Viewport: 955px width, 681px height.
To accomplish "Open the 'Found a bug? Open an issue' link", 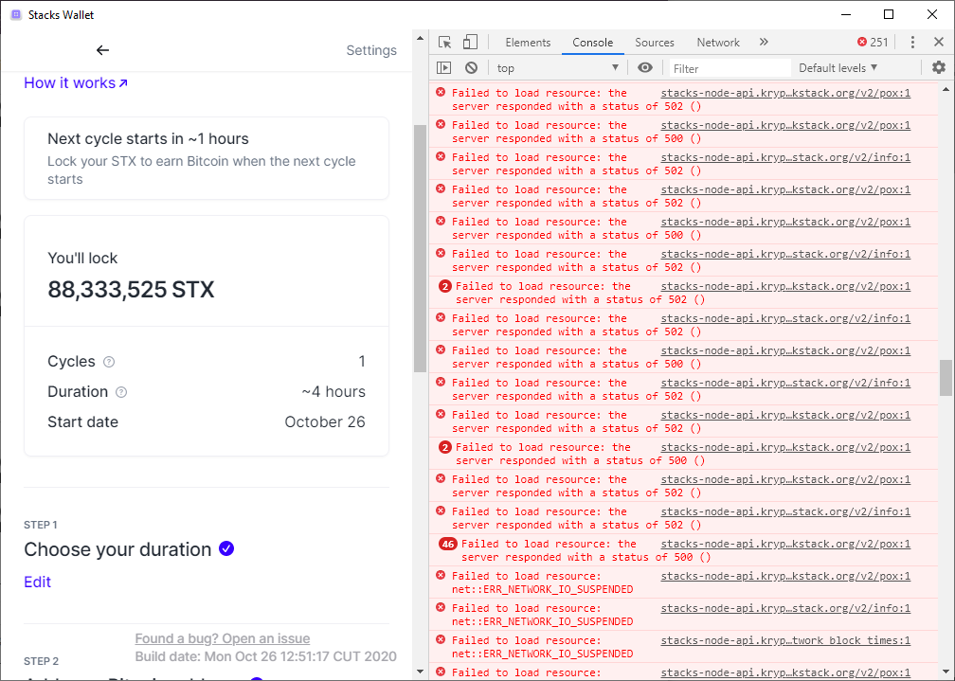I will 223,638.
